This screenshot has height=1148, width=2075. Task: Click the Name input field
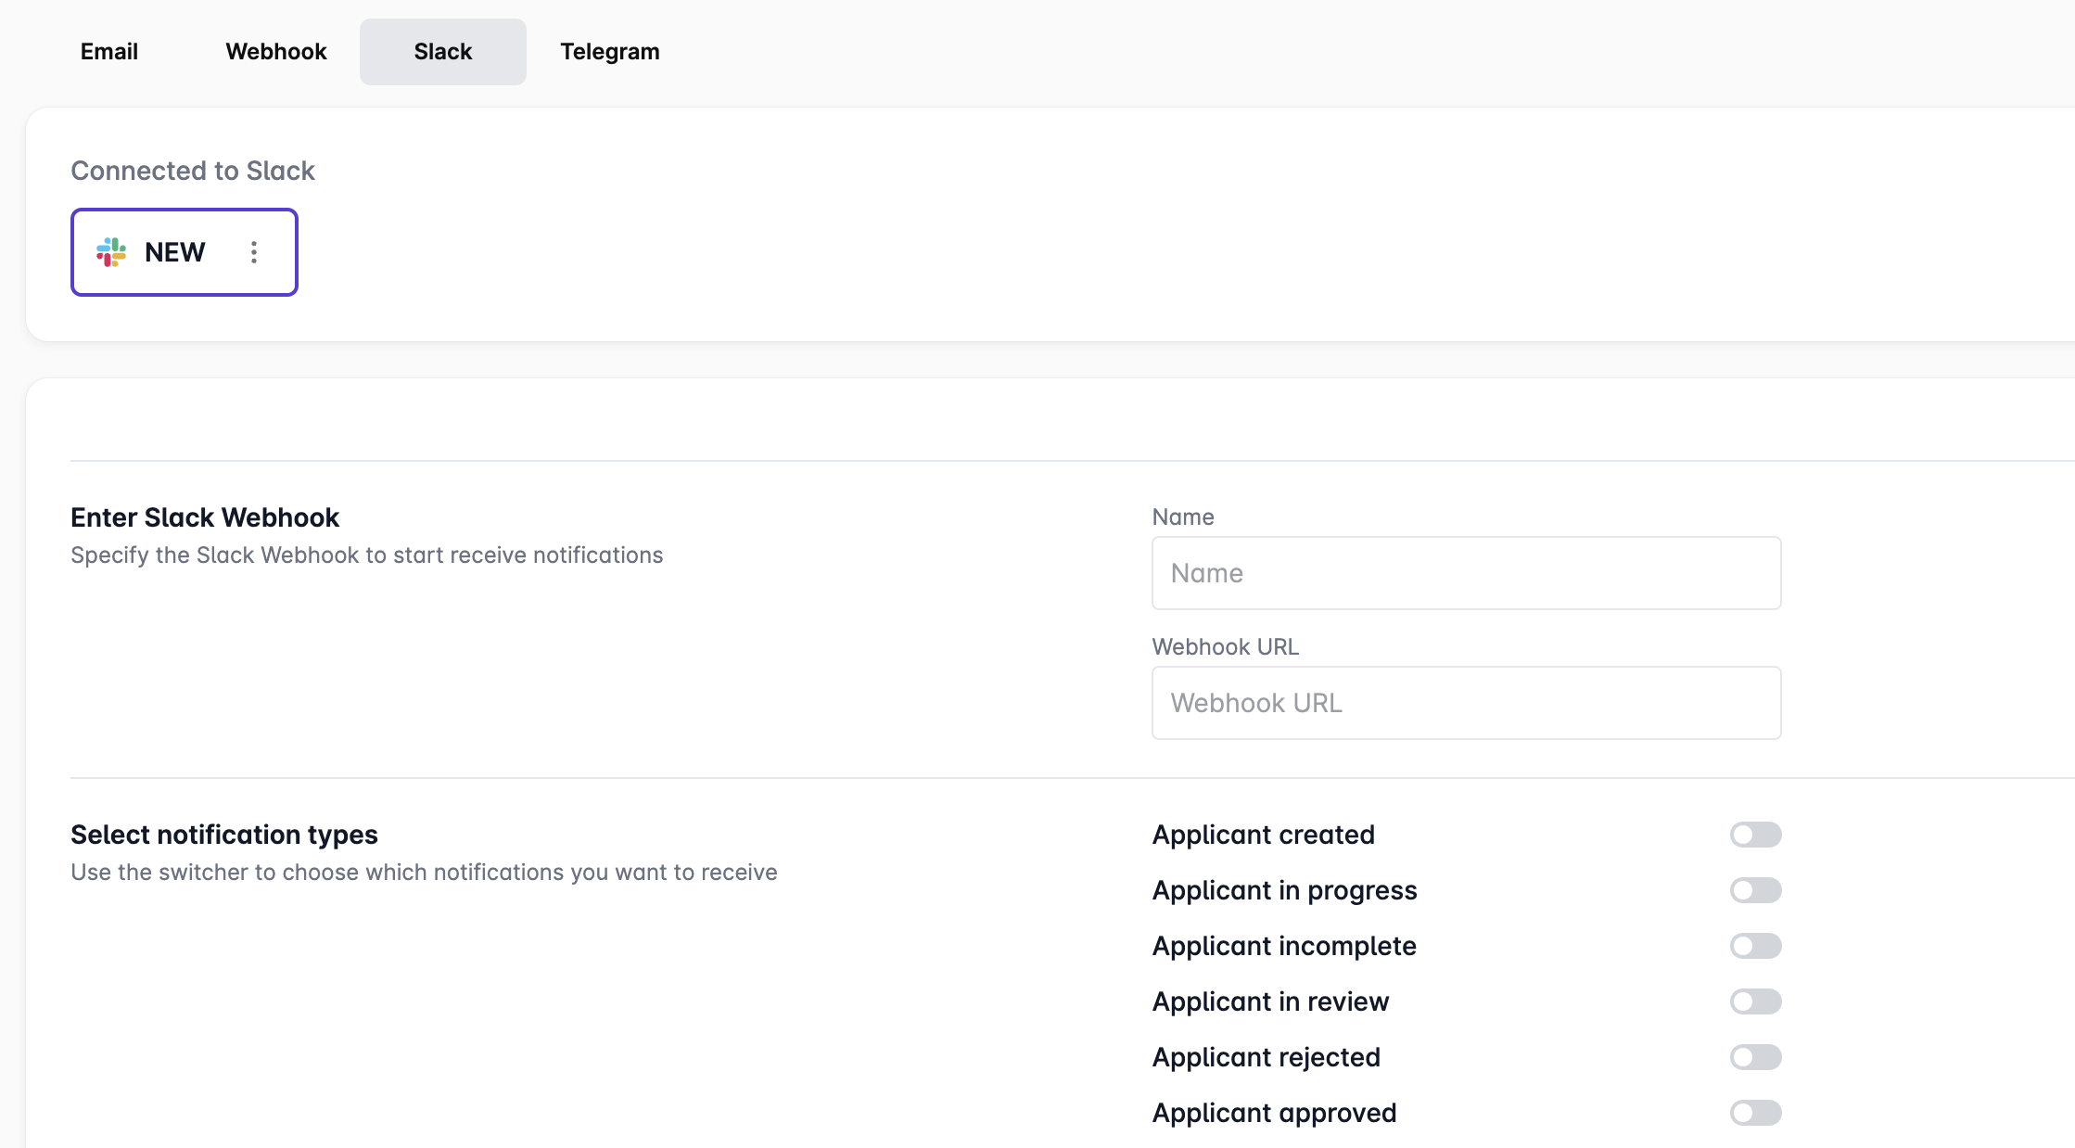(x=1466, y=573)
